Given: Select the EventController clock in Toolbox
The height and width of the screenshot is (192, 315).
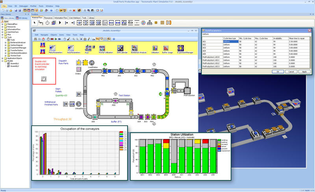Looking at the screenshot, I should pos(47,23).
